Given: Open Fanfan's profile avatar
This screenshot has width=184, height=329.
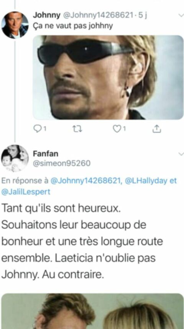Looking at the screenshot, I should [x=15, y=159].
